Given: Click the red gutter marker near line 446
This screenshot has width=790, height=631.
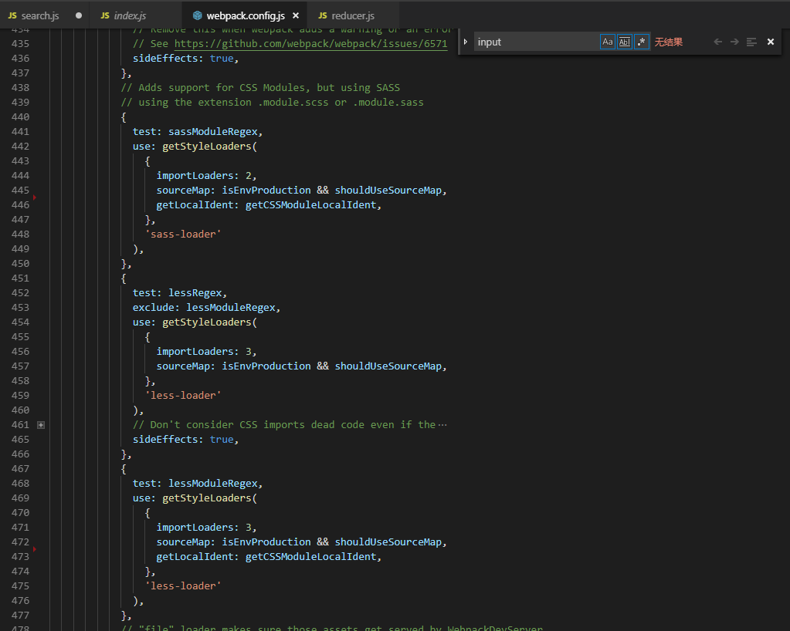Looking at the screenshot, I should [34, 197].
